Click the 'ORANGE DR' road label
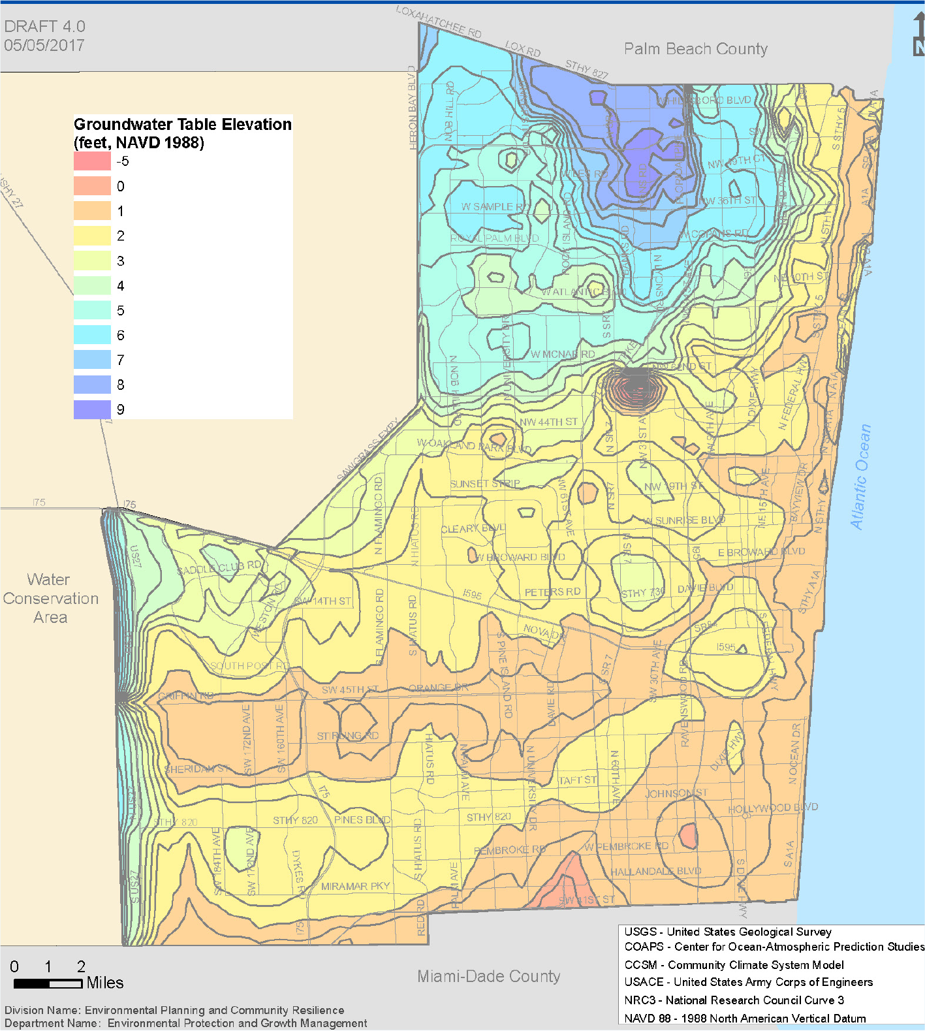This screenshot has width=925, height=1031. click(439, 688)
